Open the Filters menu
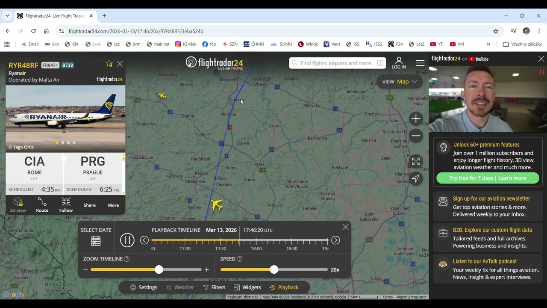This screenshot has width=547, height=308. [214, 287]
